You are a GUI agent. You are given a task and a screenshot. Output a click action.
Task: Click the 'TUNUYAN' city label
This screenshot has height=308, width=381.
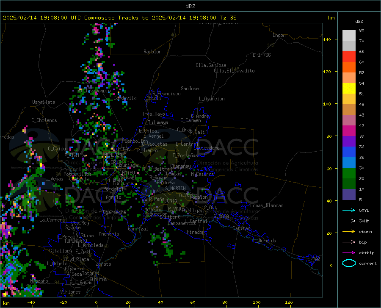click(98, 280)
